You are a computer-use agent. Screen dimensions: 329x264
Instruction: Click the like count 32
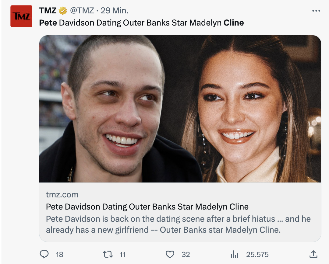point(186,254)
